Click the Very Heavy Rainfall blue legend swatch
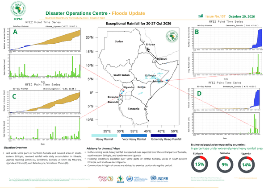The height and width of the screenshot is (189, 268). [x=134, y=136]
